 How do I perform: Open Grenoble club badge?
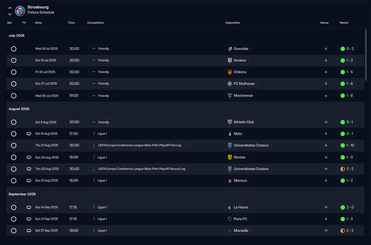point(230,49)
